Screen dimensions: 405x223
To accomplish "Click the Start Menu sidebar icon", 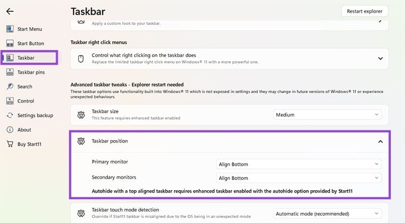I will (10, 29).
